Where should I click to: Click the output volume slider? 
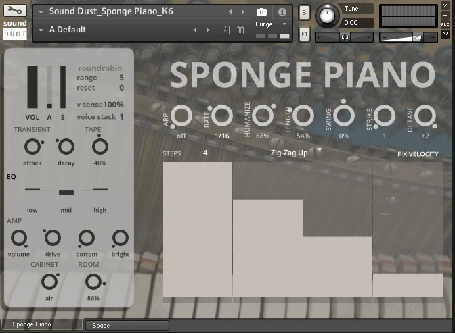[408, 37]
